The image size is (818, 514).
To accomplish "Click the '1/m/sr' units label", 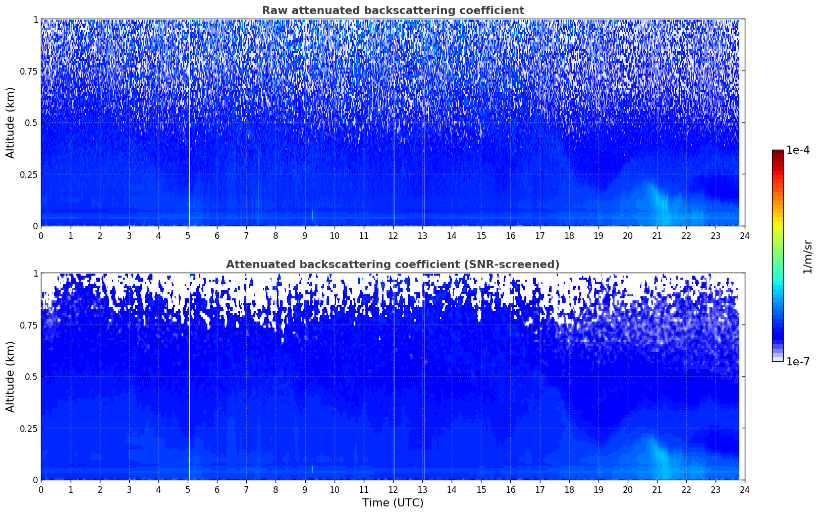I will click(807, 256).
